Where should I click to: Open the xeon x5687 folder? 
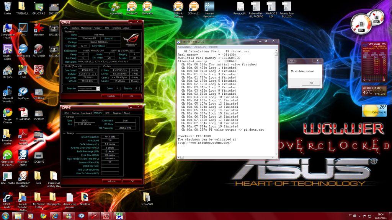[147, 199]
